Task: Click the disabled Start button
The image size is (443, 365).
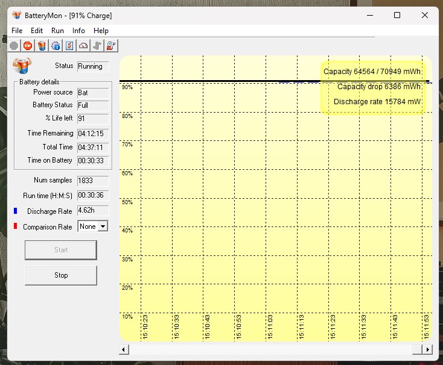Action: point(61,250)
